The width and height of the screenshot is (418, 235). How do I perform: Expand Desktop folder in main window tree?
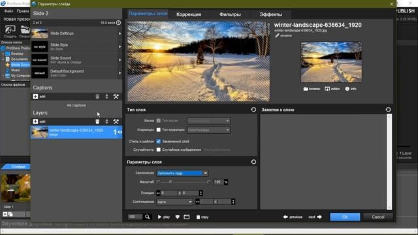point(3,54)
